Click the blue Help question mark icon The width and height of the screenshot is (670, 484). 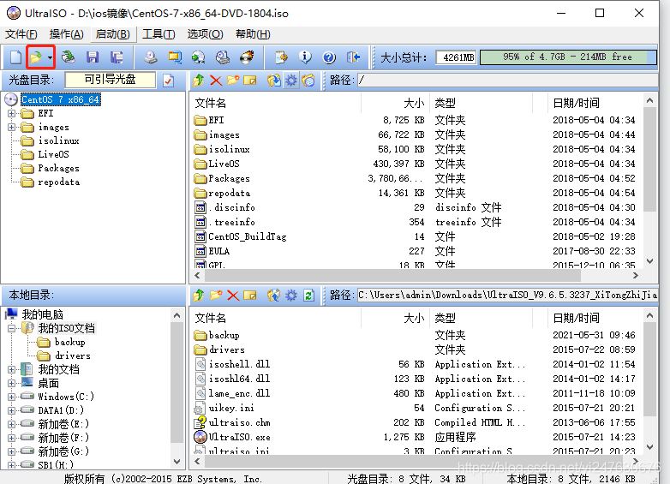tap(329, 57)
